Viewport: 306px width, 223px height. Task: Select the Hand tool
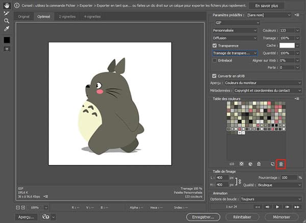pos(7,6)
